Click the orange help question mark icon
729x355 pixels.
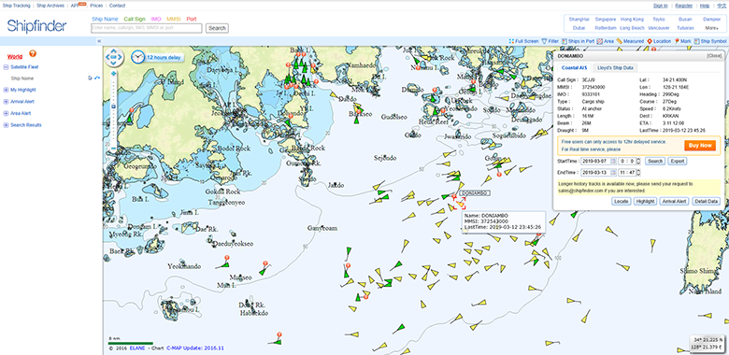pos(33,53)
